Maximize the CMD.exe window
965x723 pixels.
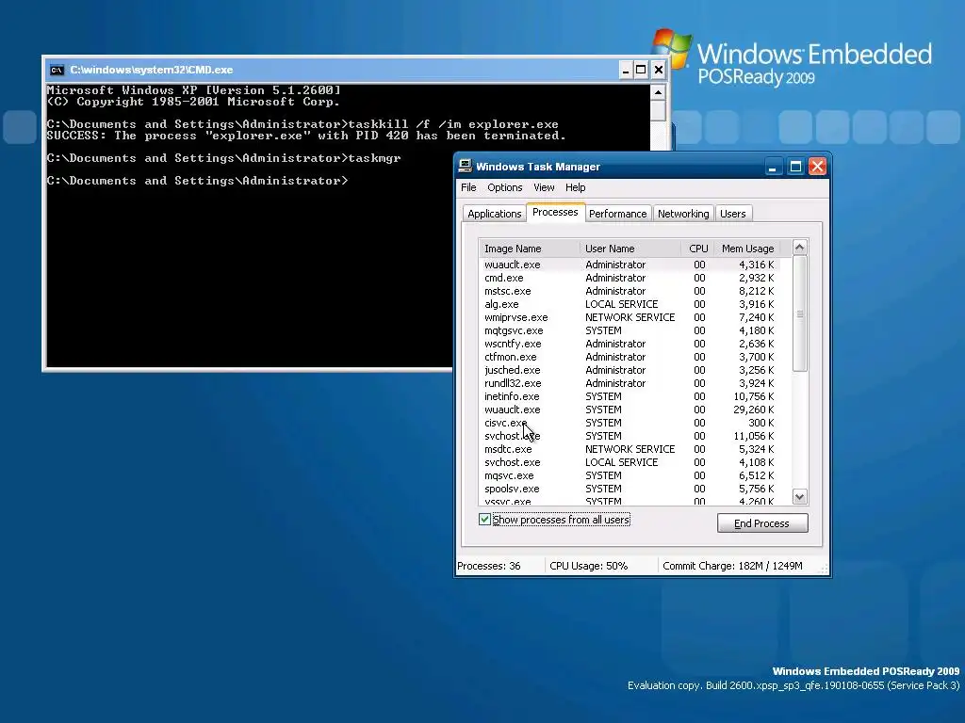[x=641, y=70]
